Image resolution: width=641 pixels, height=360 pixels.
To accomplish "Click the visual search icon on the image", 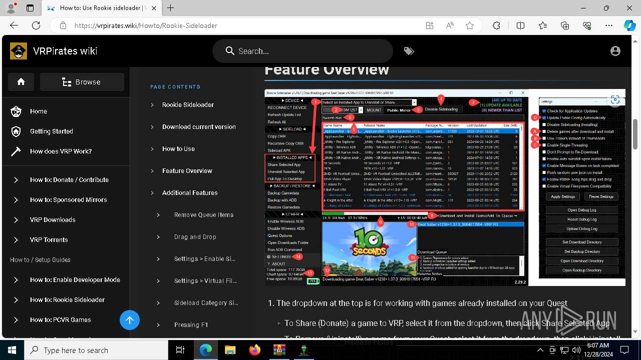I will tap(615, 99).
